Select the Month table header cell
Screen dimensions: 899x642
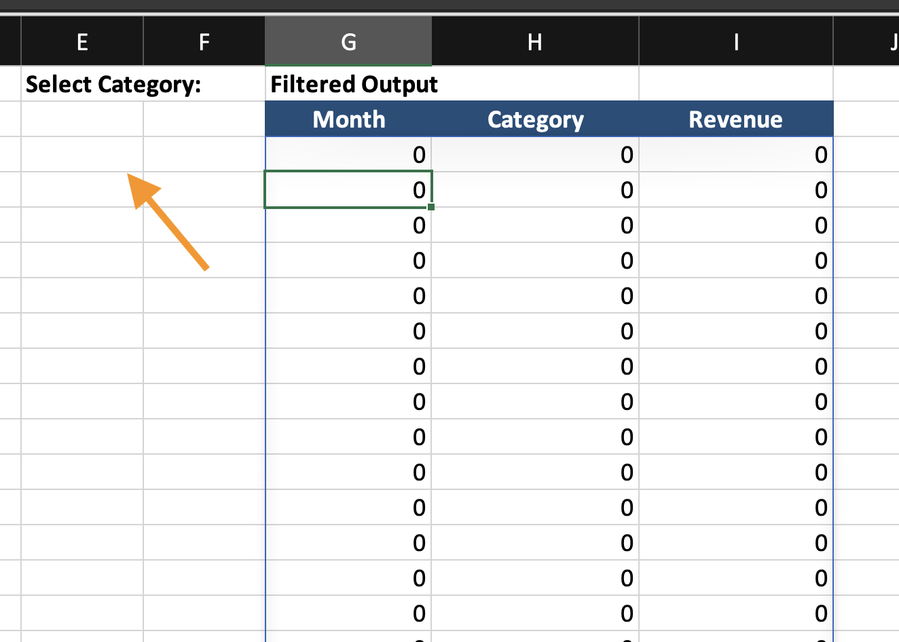pyautogui.click(x=348, y=119)
